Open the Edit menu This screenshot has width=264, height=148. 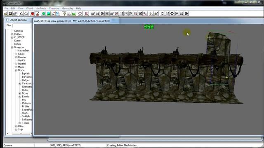pos(13,8)
